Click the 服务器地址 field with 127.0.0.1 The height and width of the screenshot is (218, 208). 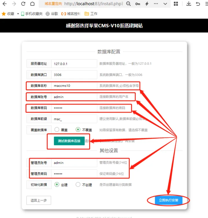74,64
